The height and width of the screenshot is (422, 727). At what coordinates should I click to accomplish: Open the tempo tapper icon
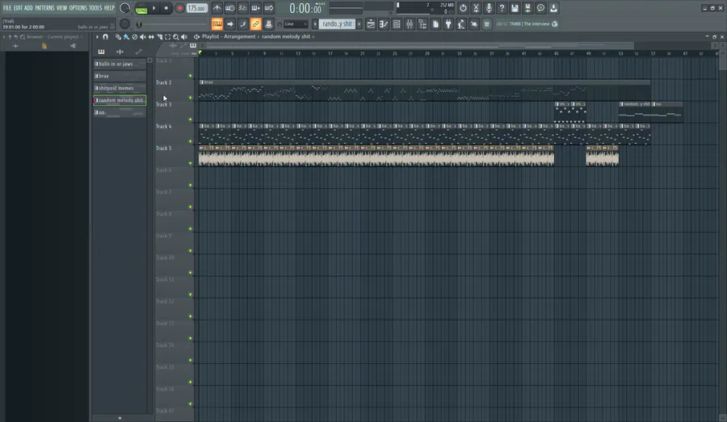(x=461, y=24)
